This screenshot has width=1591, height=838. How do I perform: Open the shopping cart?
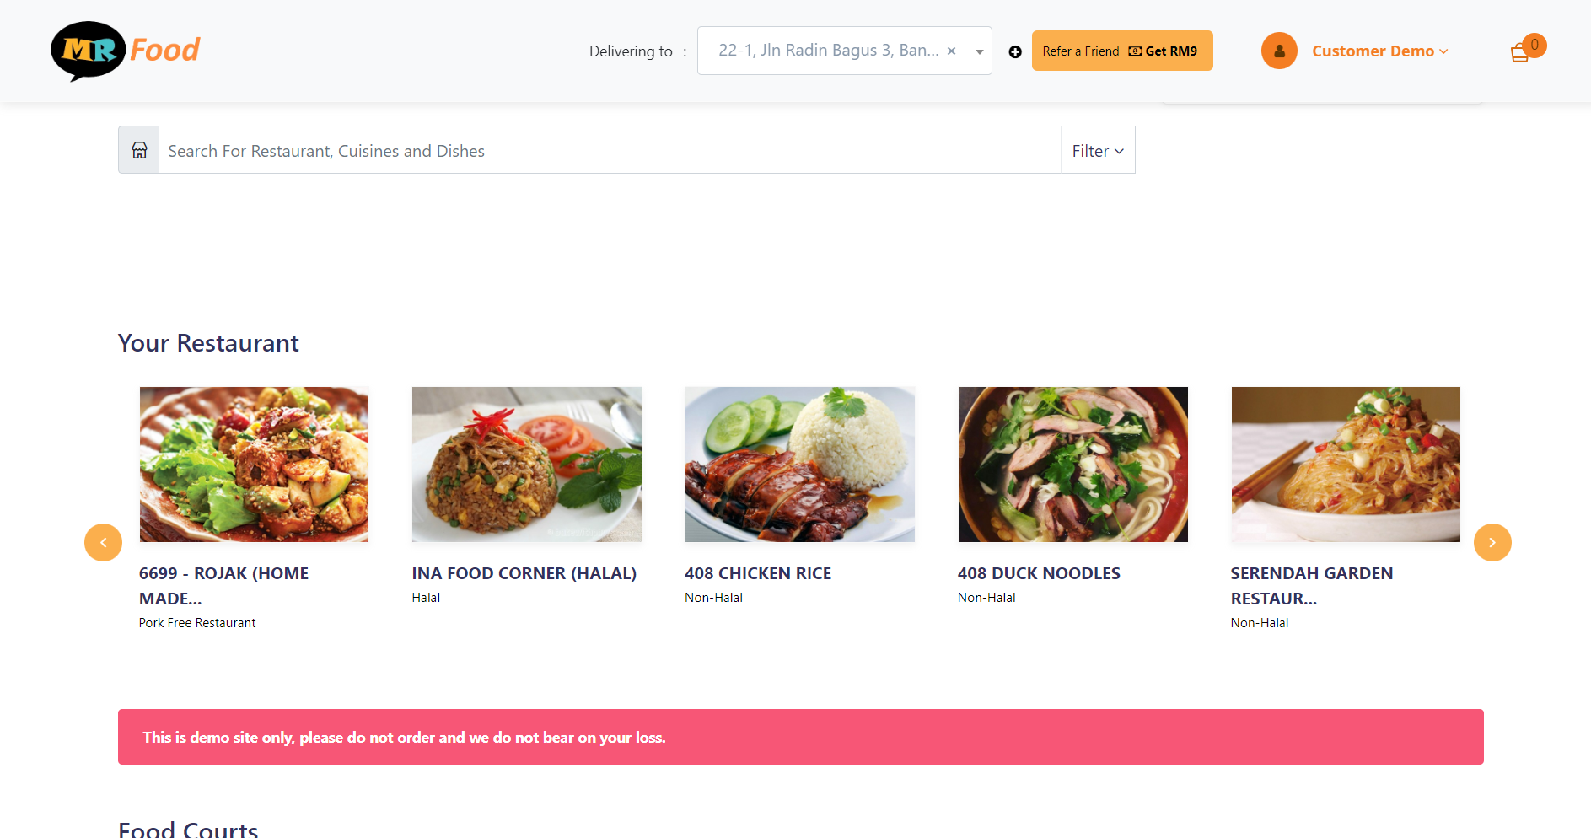point(1520,53)
